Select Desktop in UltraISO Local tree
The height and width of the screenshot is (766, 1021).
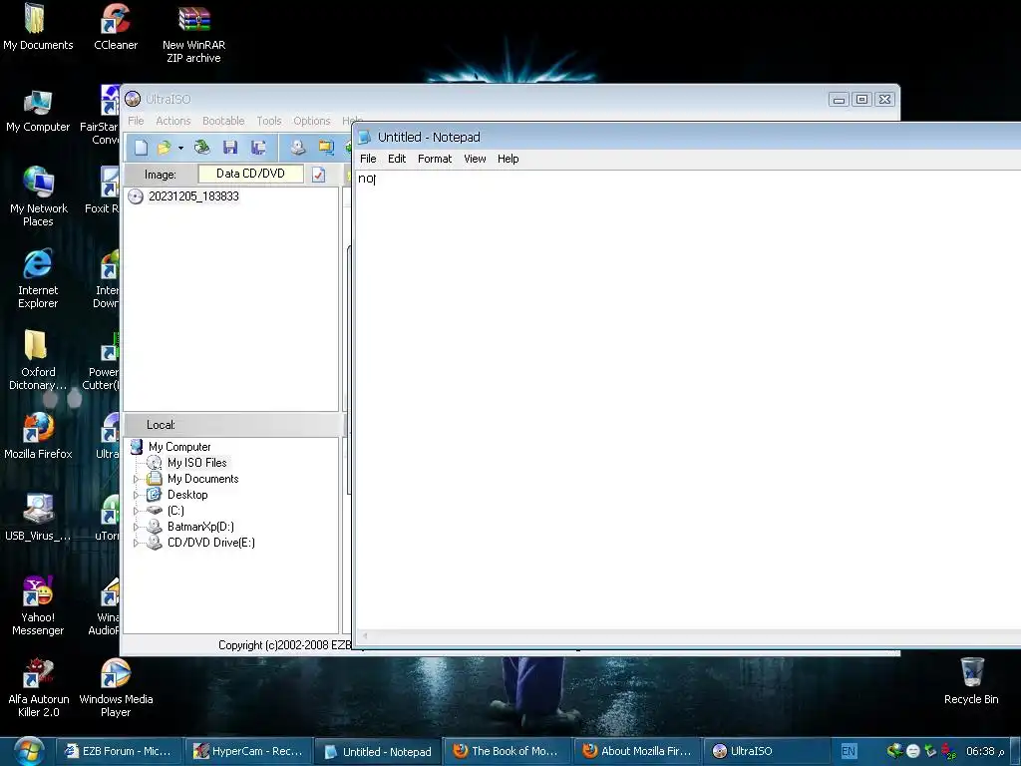point(187,495)
